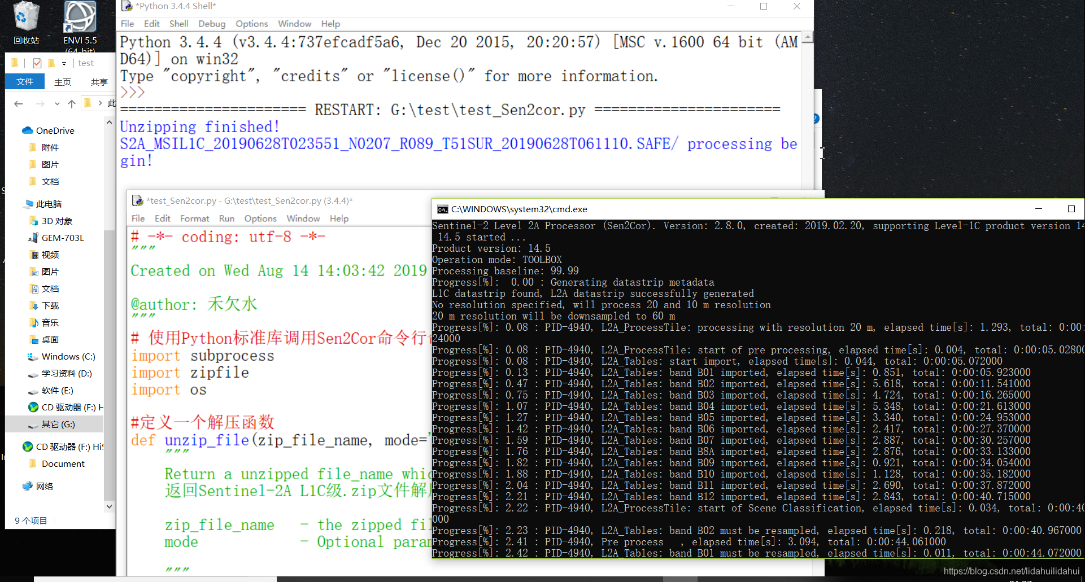Select the 主页 tab in Explorer ribbon
The height and width of the screenshot is (582, 1085).
point(63,82)
